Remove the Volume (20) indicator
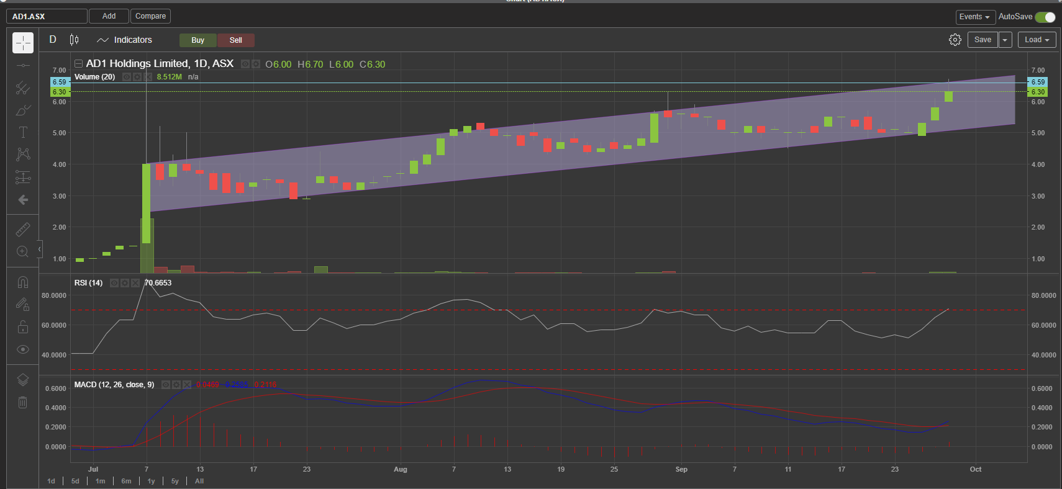Image resolution: width=1062 pixels, height=489 pixels. pos(148,77)
